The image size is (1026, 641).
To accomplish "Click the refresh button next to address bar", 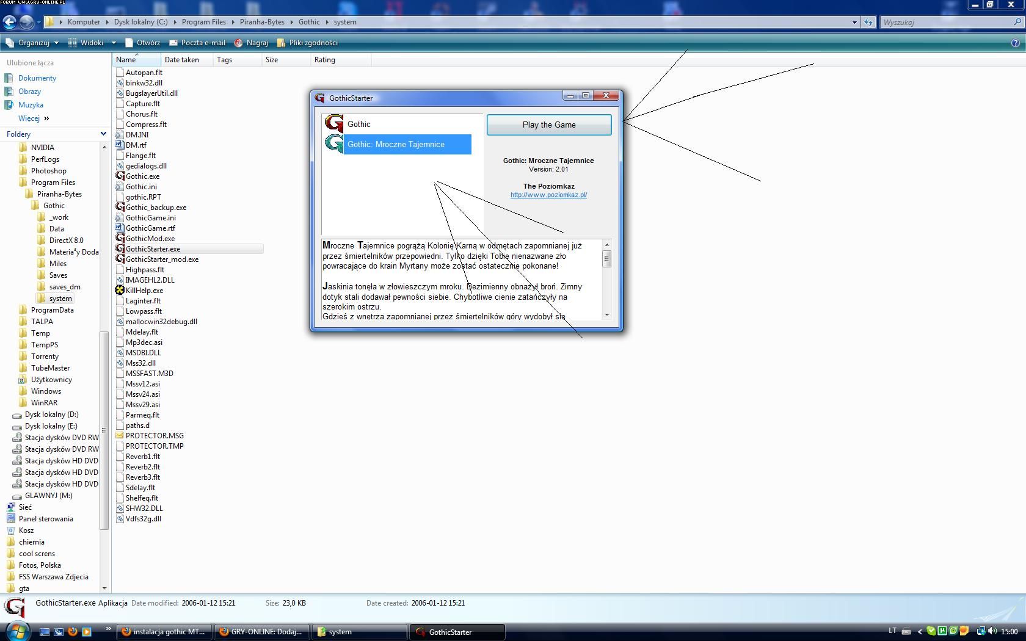I will 868,22.
